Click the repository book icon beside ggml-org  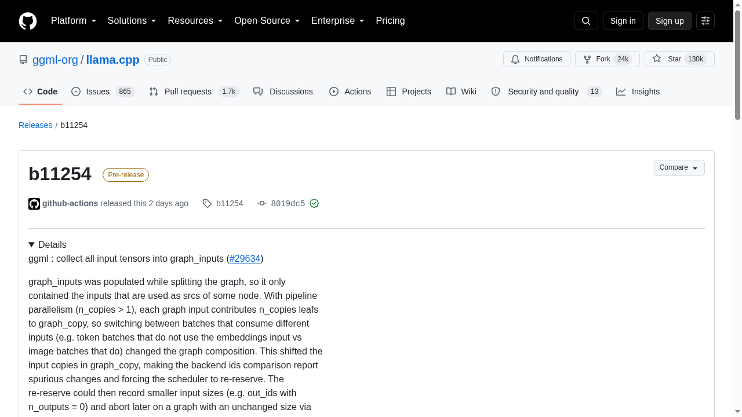(23, 60)
